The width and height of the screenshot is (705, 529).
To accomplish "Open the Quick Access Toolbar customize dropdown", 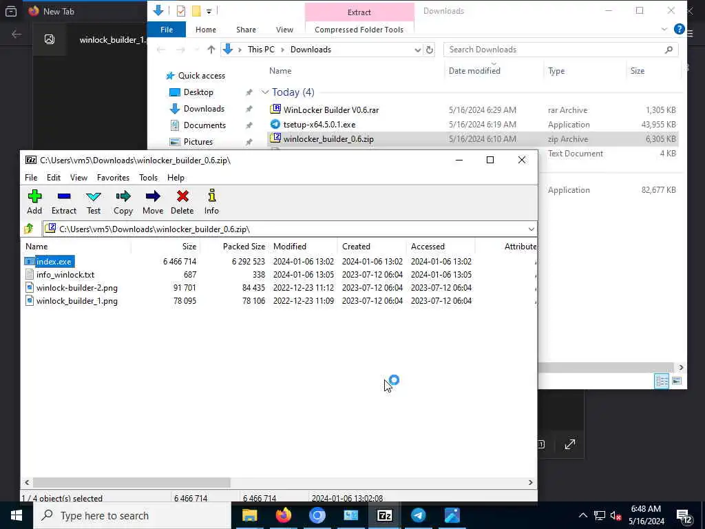I will 209,11.
